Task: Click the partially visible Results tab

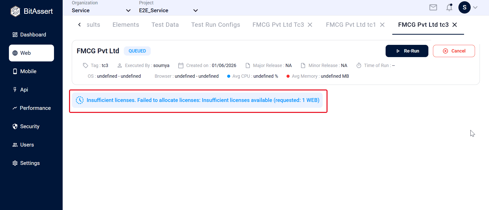Action: pos(93,25)
